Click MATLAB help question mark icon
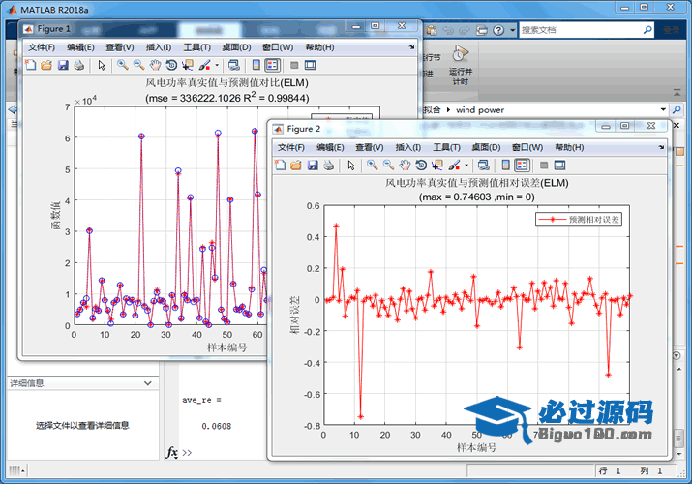This screenshot has height=484, width=692. pos(497,31)
